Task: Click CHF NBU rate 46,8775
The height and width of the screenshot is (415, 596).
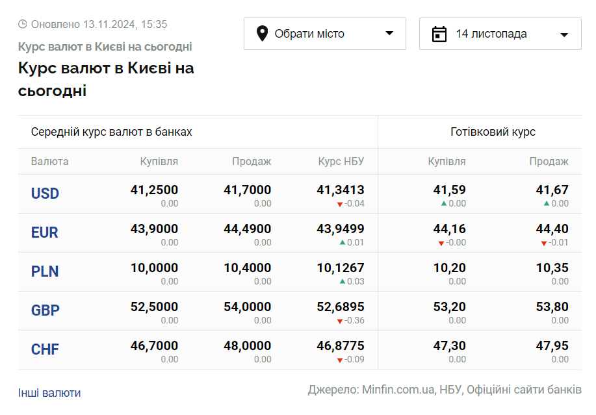Action: pos(341,346)
